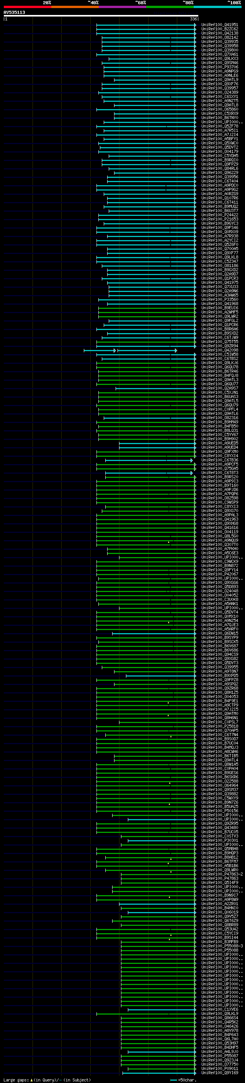Click the red ~20% identity legend bar
The image size is (245, 1083).
(x=27, y=7)
